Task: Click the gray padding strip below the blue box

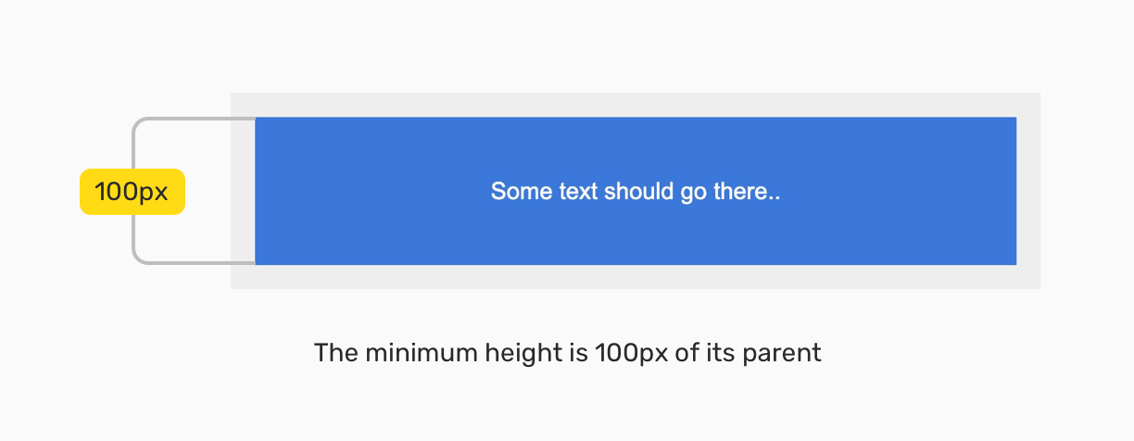Action: (636, 277)
